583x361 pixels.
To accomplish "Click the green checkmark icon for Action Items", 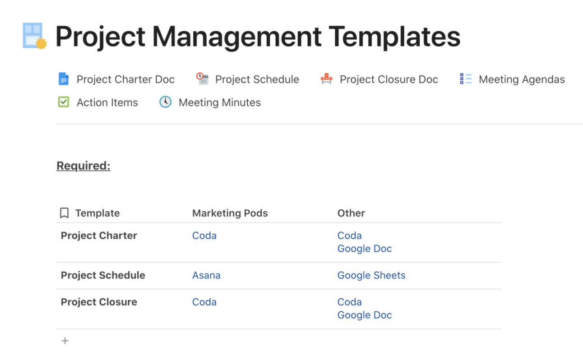I will point(64,102).
